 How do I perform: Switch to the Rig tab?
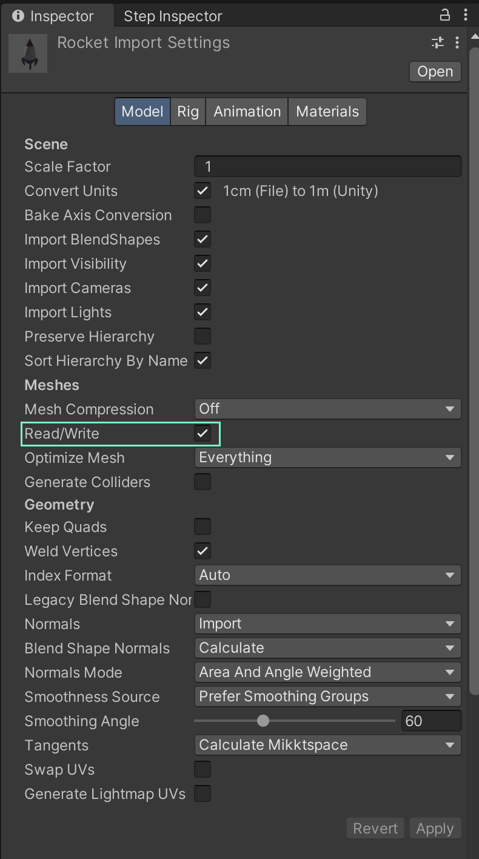point(188,112)
